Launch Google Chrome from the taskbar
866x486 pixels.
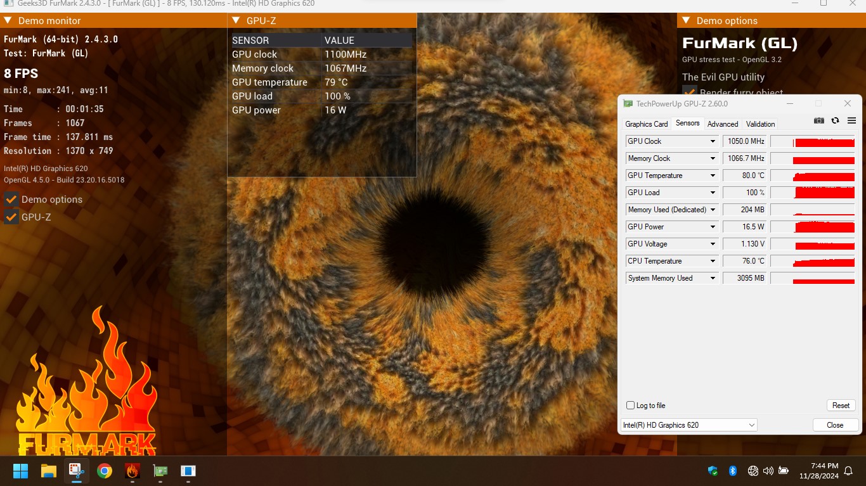coord(105,471)
